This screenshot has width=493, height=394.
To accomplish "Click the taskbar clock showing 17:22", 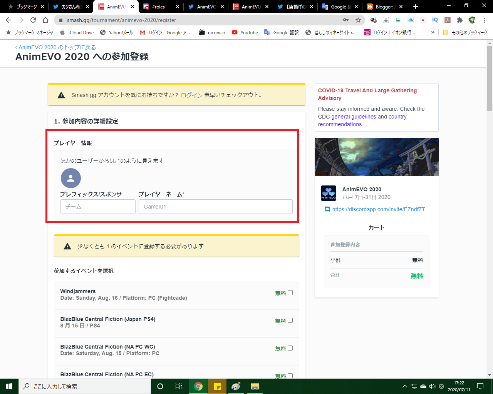I will [x=459, y=386].
